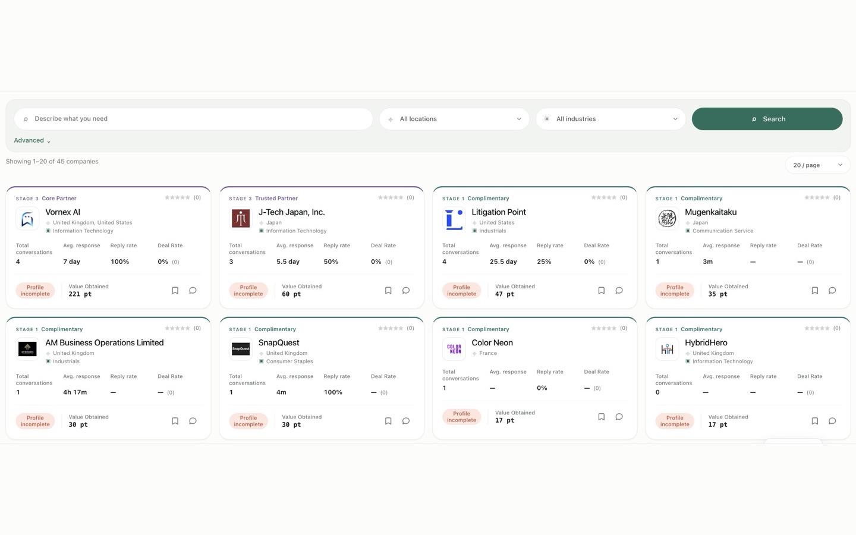Click the green Search button

click(x=767, y=119)
